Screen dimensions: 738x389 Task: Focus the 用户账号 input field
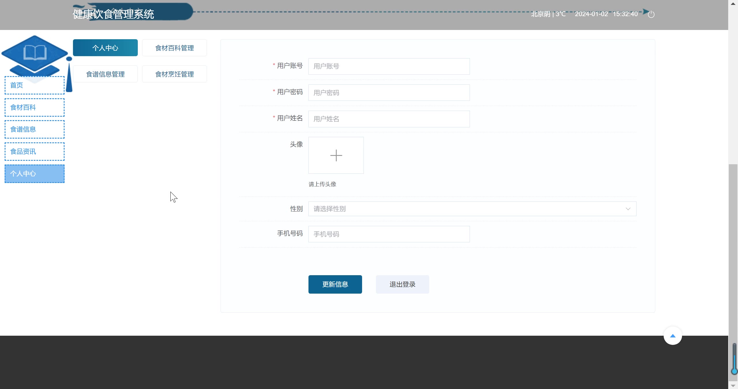point(389,66)
